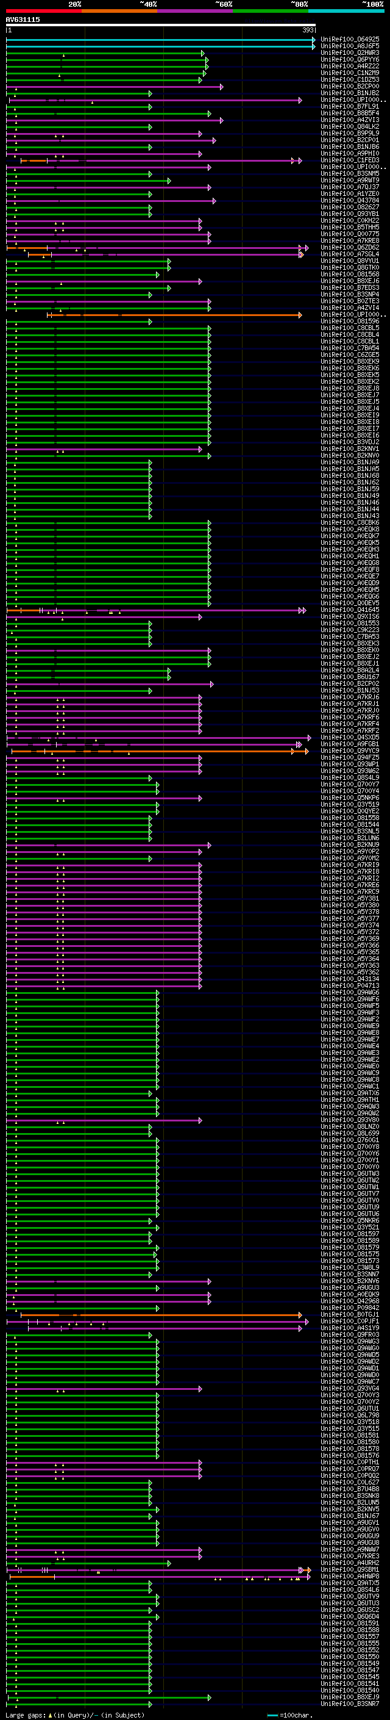Image resolution: width=390 pixels, height=1720 pixels.
Task: Select the UniRef100_Q8S4L9 label
Action: (x=350, y=777)
